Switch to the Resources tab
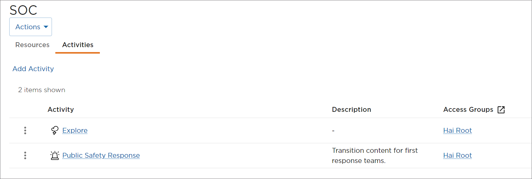This screenshot has width=532, height=179. pyautogui.click(x=32, y=45)
